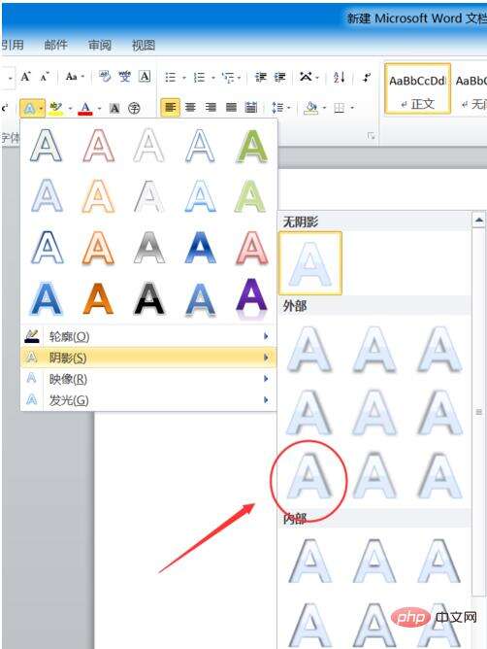Image resolution: width=487 pixels, height=649 pixels.
Task: Pick the gray metallic gradient text effect A
Action: coord(148,247)
